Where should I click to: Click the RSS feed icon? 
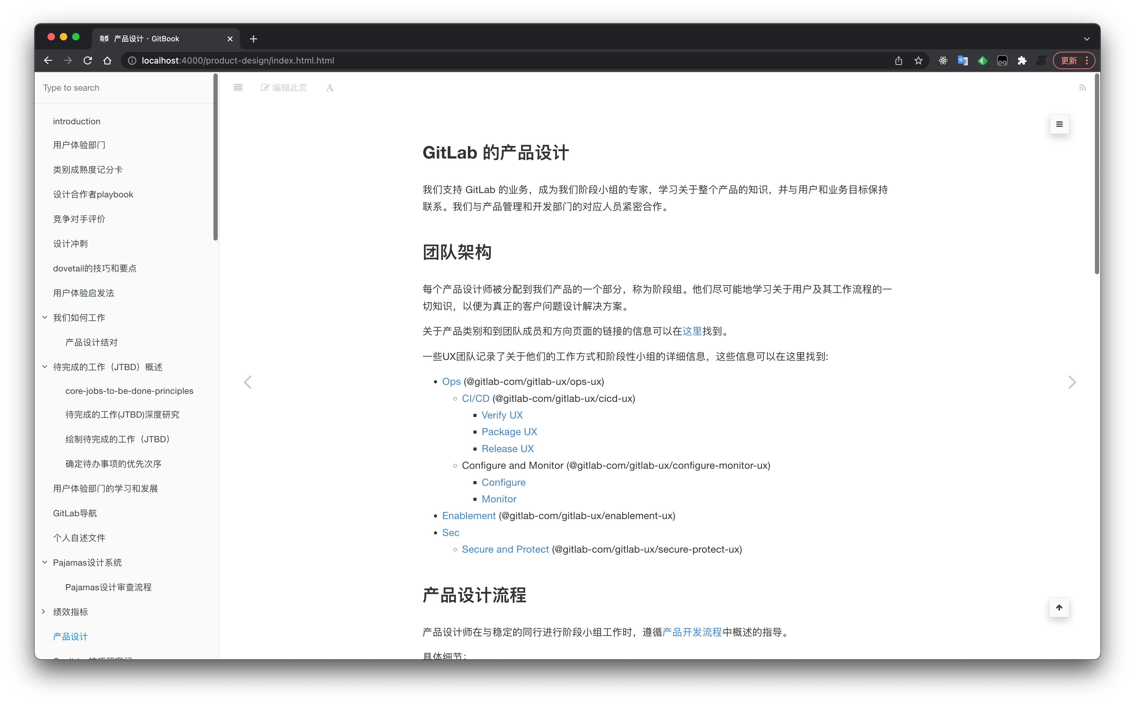tap(1083, 87)
